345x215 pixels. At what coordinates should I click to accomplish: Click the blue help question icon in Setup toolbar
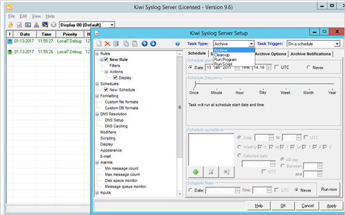tap(178, 44)
